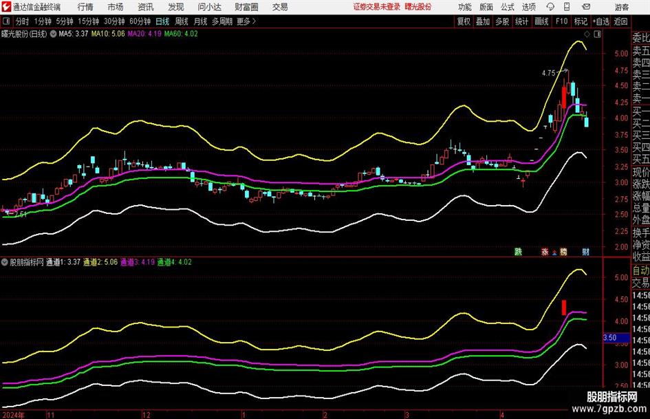
Task: Click the green 通道4: 4.02 label
Action: click(175, 262)
